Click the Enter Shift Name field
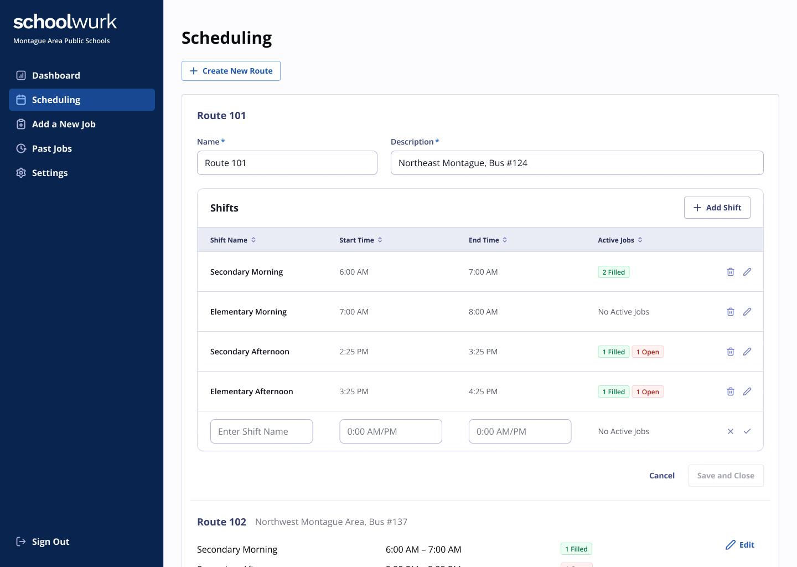This screenshot has height=567, width=797. click(261, 431)
